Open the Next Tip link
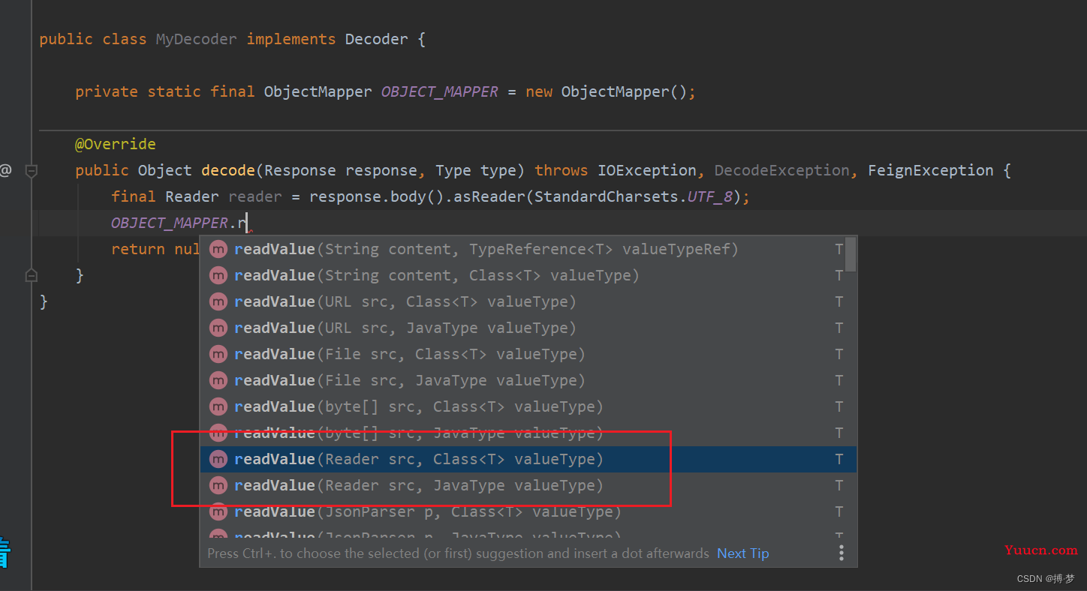This screenshot has height=591, width=1087. click(x=742, y=553)
